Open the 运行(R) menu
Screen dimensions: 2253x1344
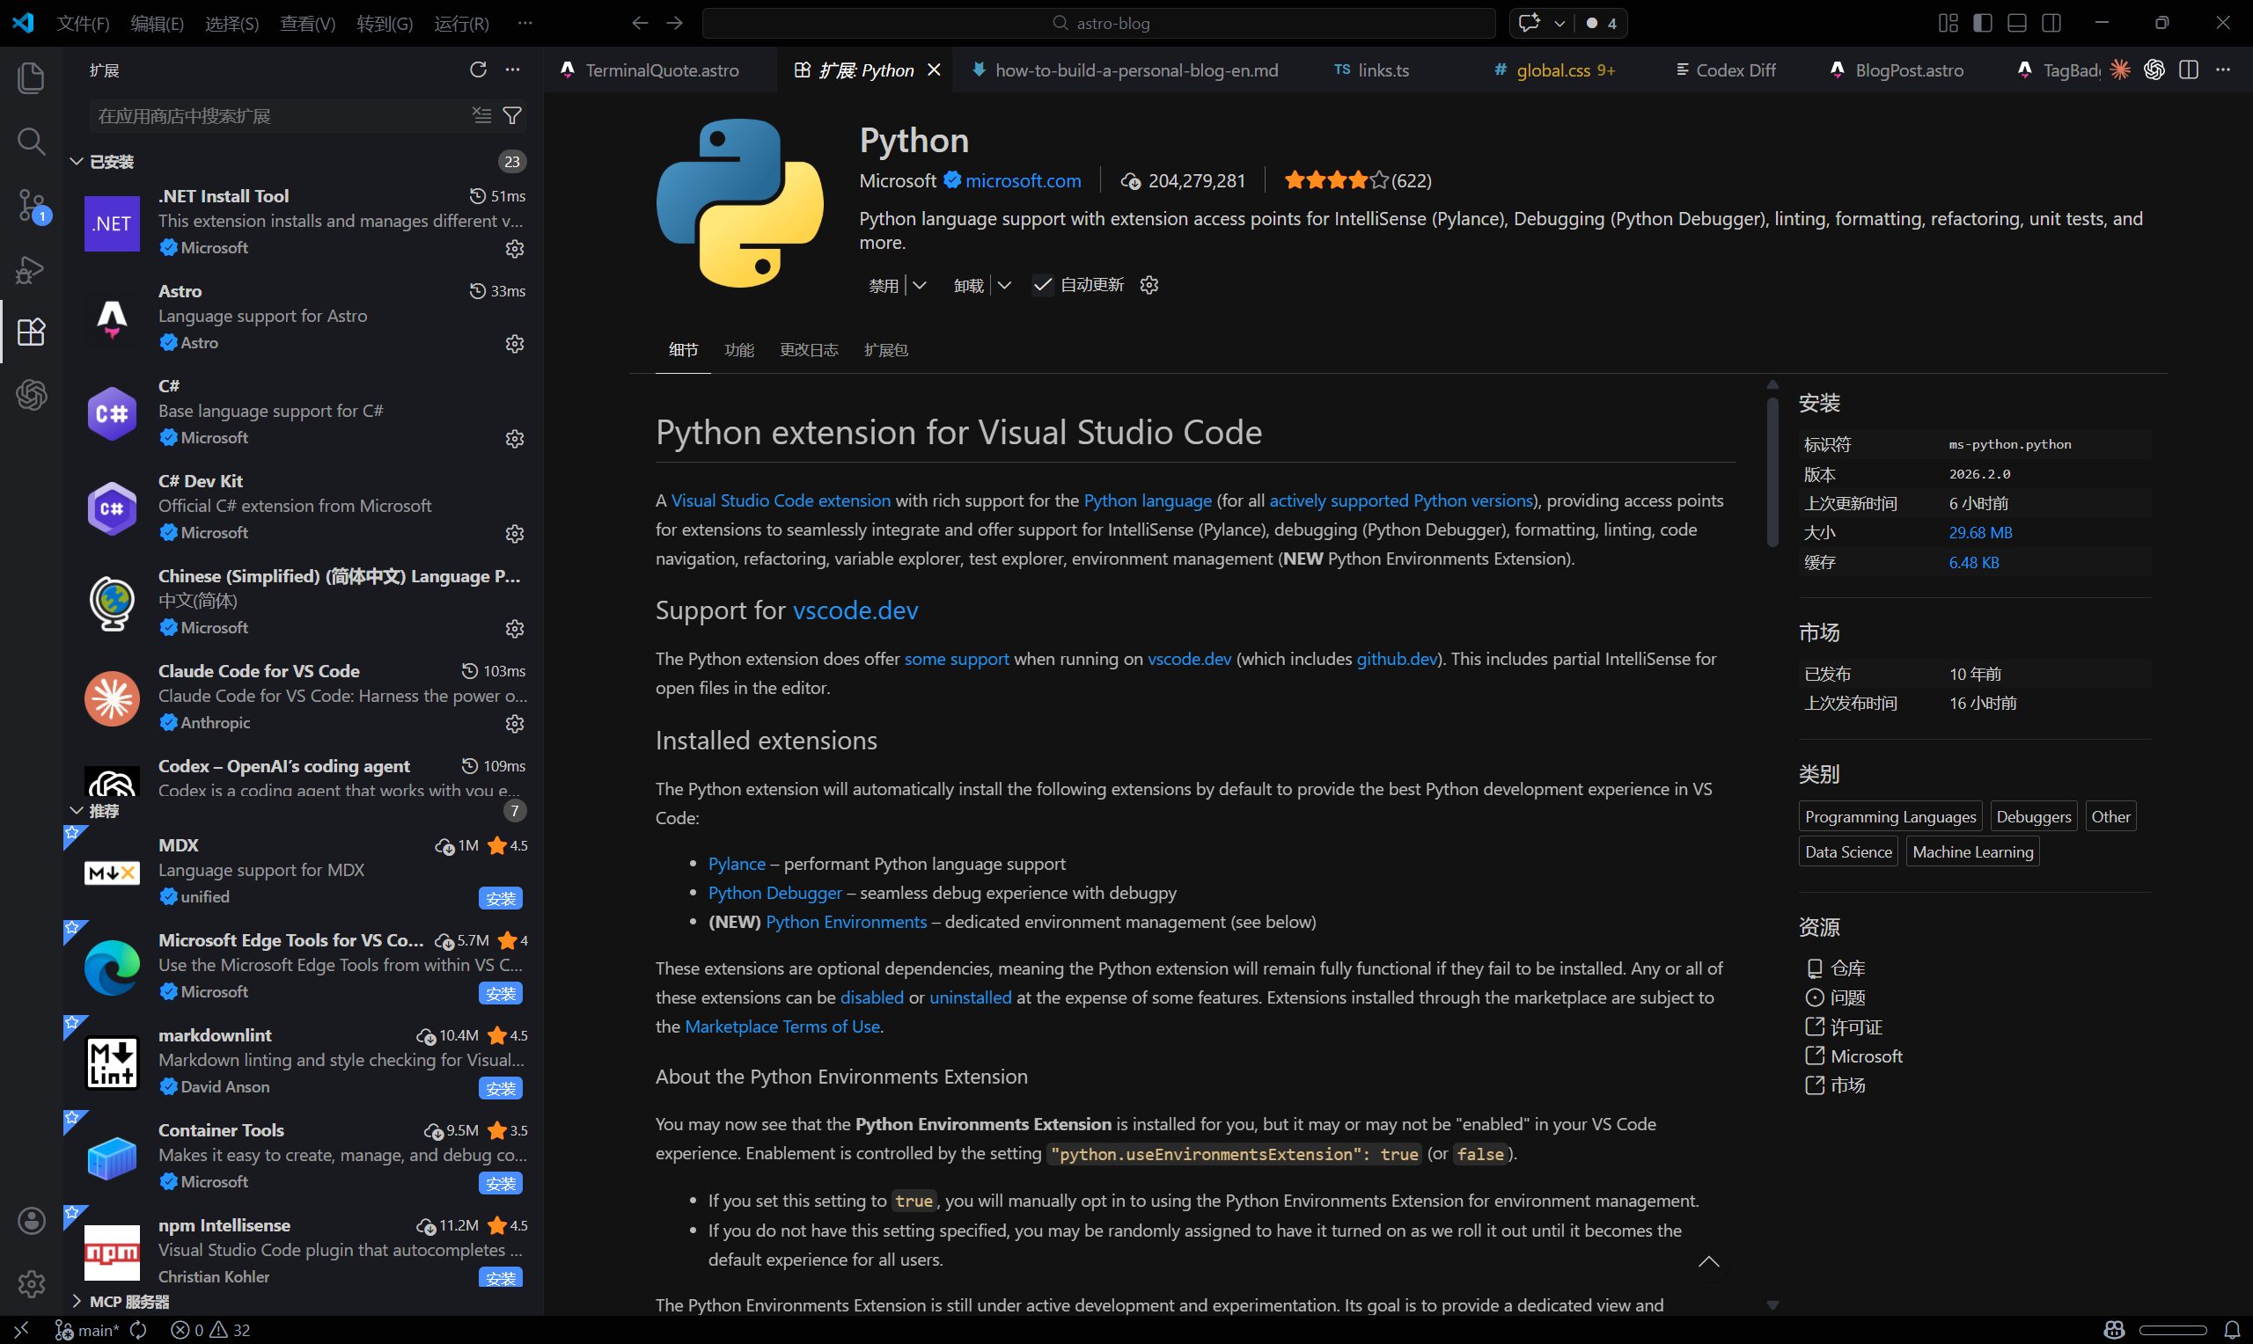460,23
